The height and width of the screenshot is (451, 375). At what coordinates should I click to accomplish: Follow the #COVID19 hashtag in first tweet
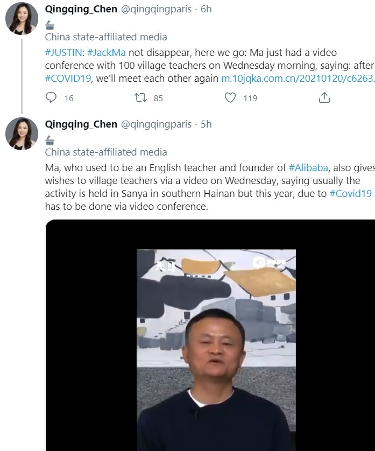pyautogui.click(x=68, y=79)
